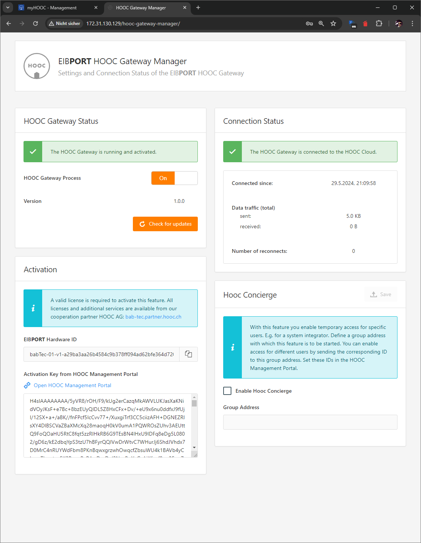This screenshot has width=421, height=543.
Task: Check the Enable Hooc Concierge checkbox
Action: (x=227, y=390)
